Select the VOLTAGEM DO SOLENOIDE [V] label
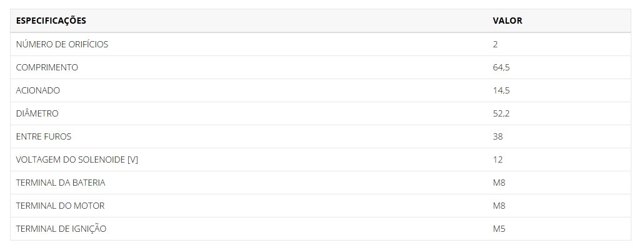The image size is (637, 248). point(77,160)
